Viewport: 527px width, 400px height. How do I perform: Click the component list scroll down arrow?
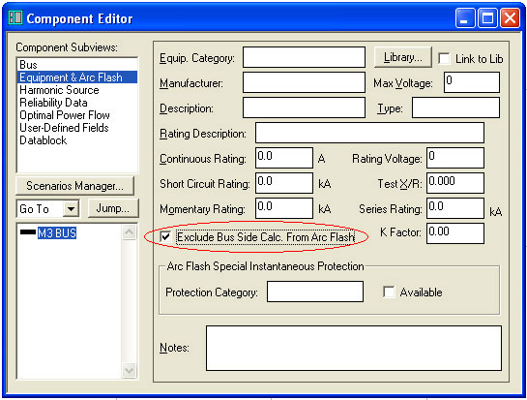[x=129, y=370]
